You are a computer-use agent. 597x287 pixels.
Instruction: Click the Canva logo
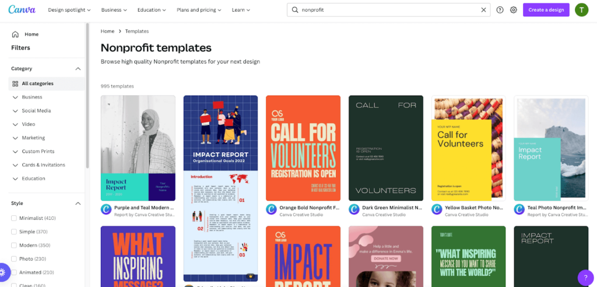pyautogui.click(x=22, y=9)
